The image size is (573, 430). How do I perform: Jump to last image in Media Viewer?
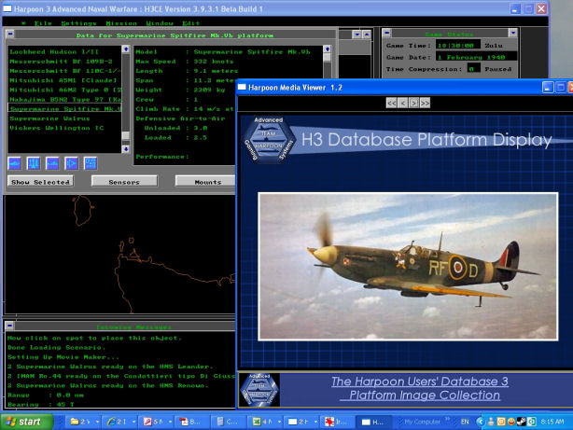[426, 102]
